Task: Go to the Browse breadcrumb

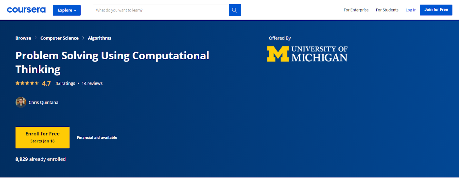Action: click(23, 38)
